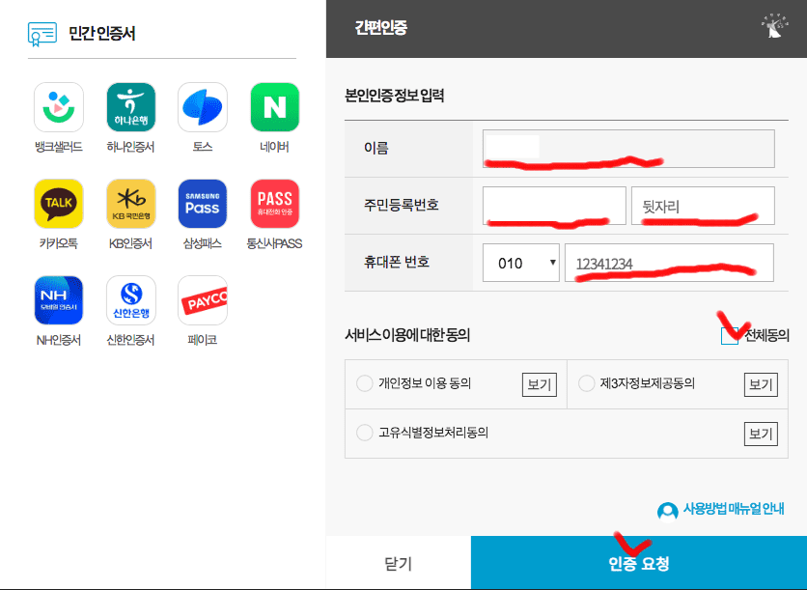This screenshot has height=590, width=807.
Task: Choose the 신한인증서 icon
Action: [x=130, y=300]
